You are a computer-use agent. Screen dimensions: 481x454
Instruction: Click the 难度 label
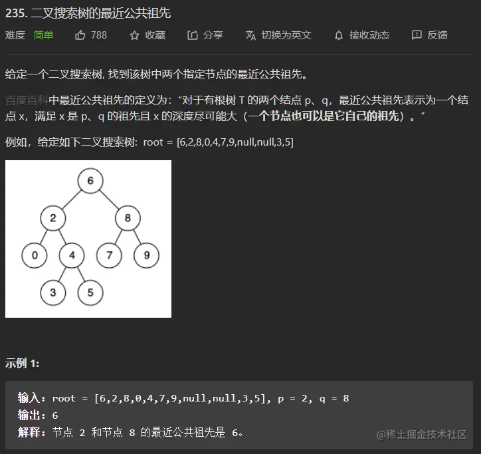[x=15, y=35]
